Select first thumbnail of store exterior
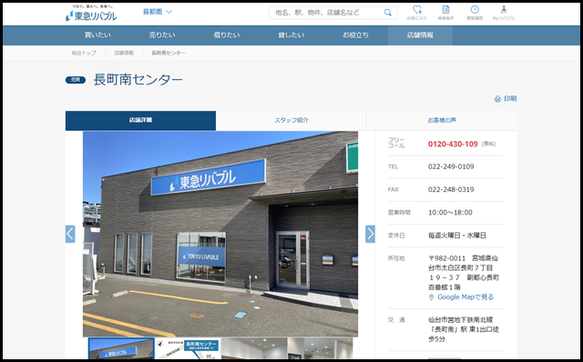This screenshot has width=583, height=362. (x=121, y=348)
